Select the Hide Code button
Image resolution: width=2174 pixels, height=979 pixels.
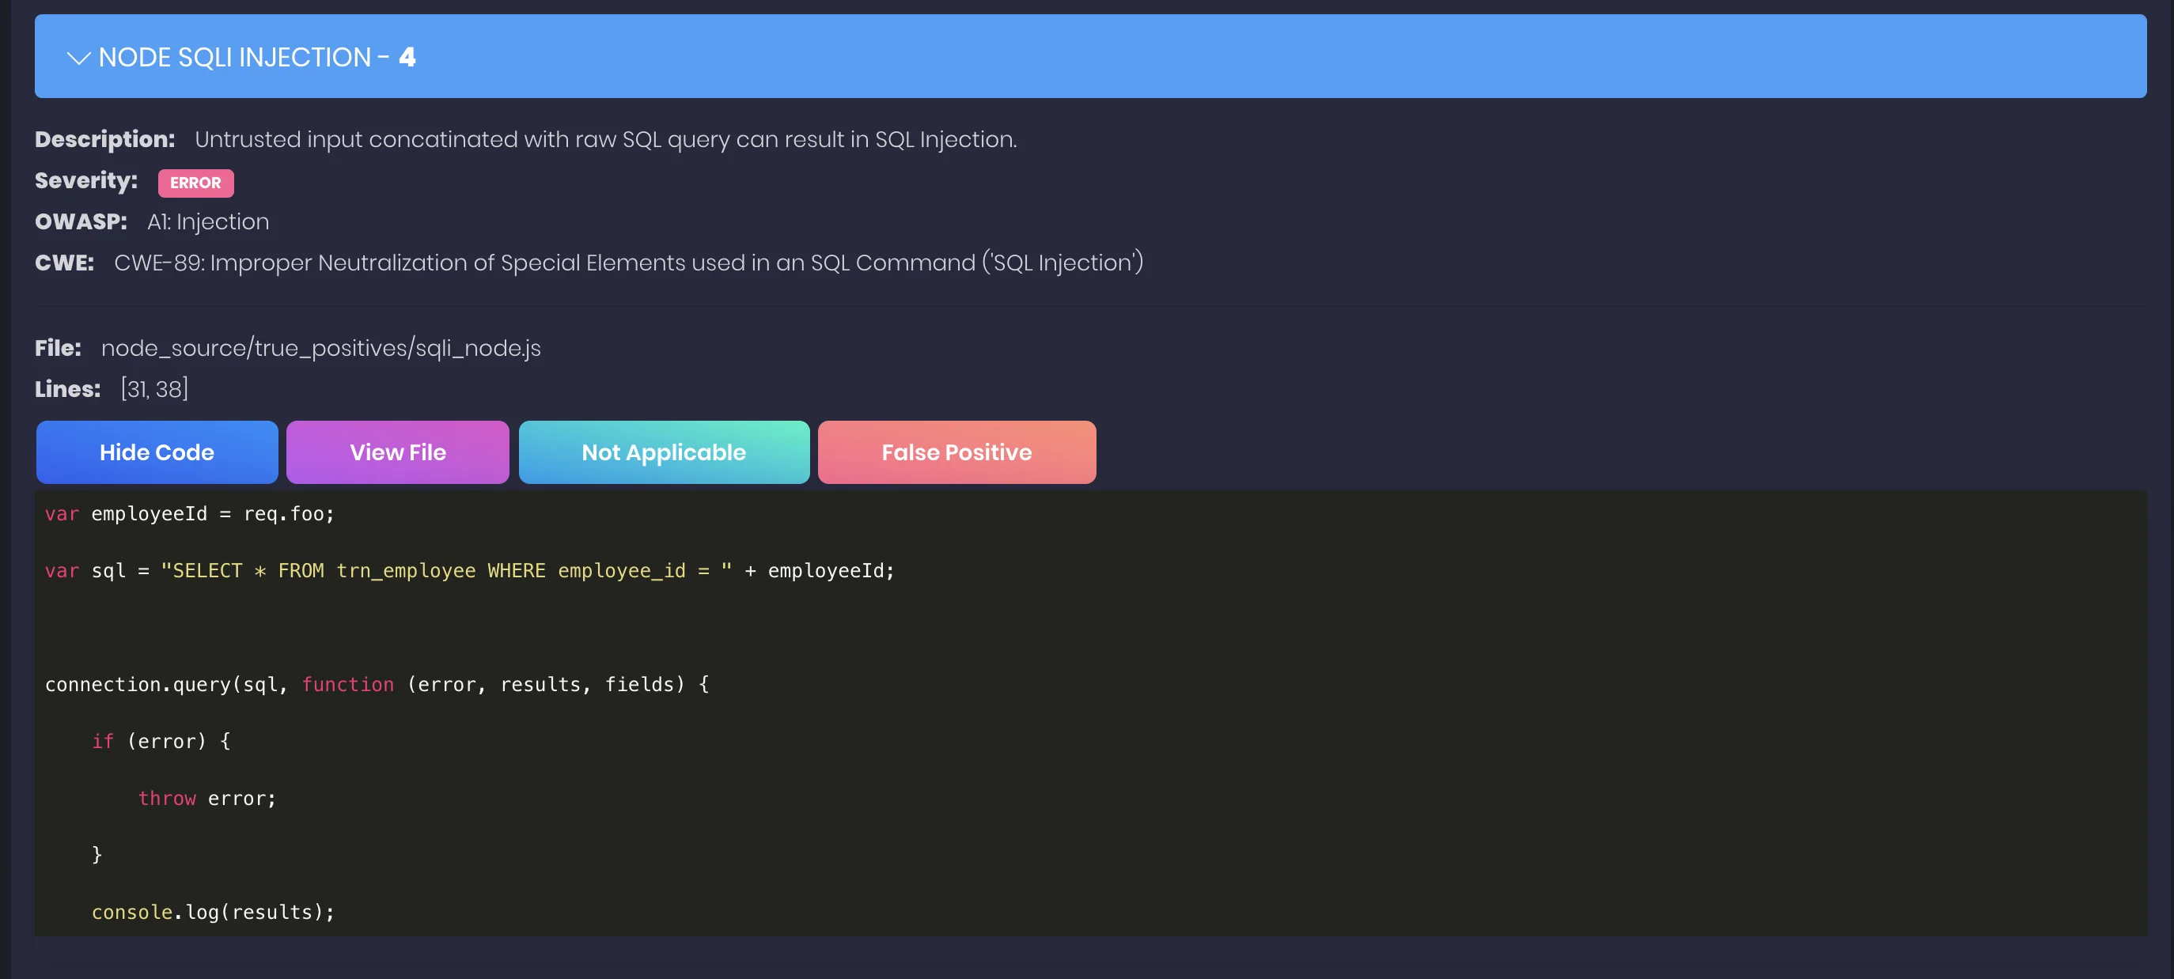(x=156, y=452)
